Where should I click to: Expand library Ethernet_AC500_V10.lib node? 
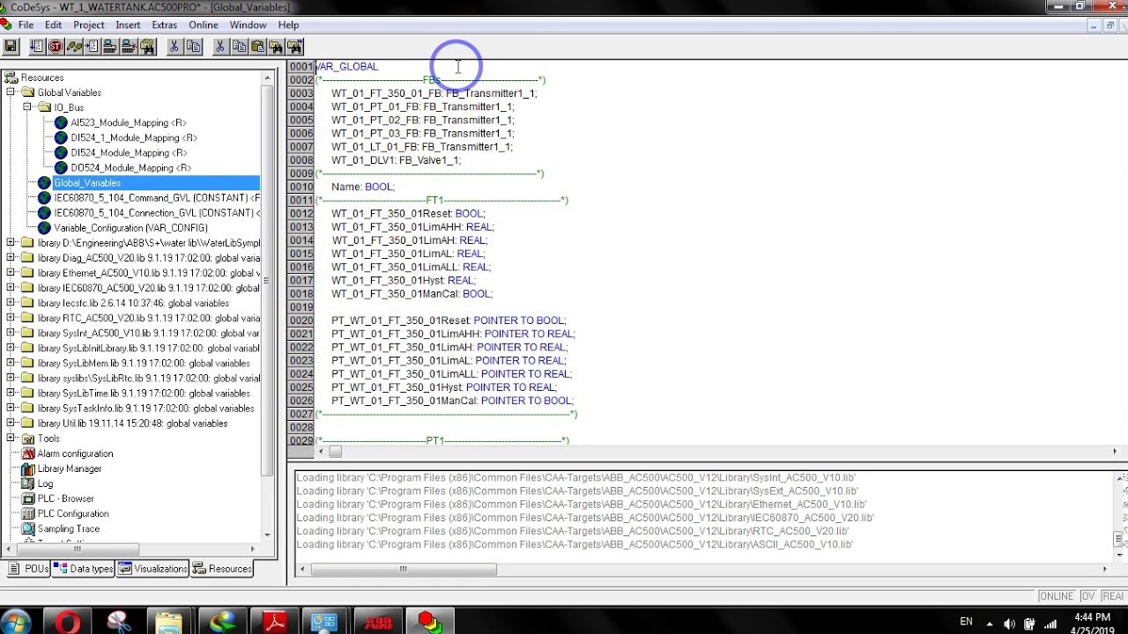click(x=11, y=273)
